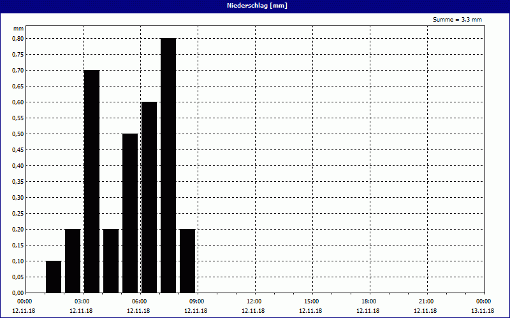Select the 21:00 time axis label
This screenshot has width=510, height=318.
426,301
